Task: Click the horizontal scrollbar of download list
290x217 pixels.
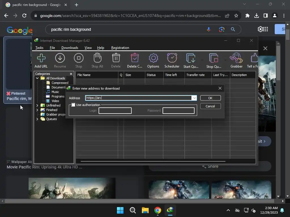Action: [x=153, y=161]
